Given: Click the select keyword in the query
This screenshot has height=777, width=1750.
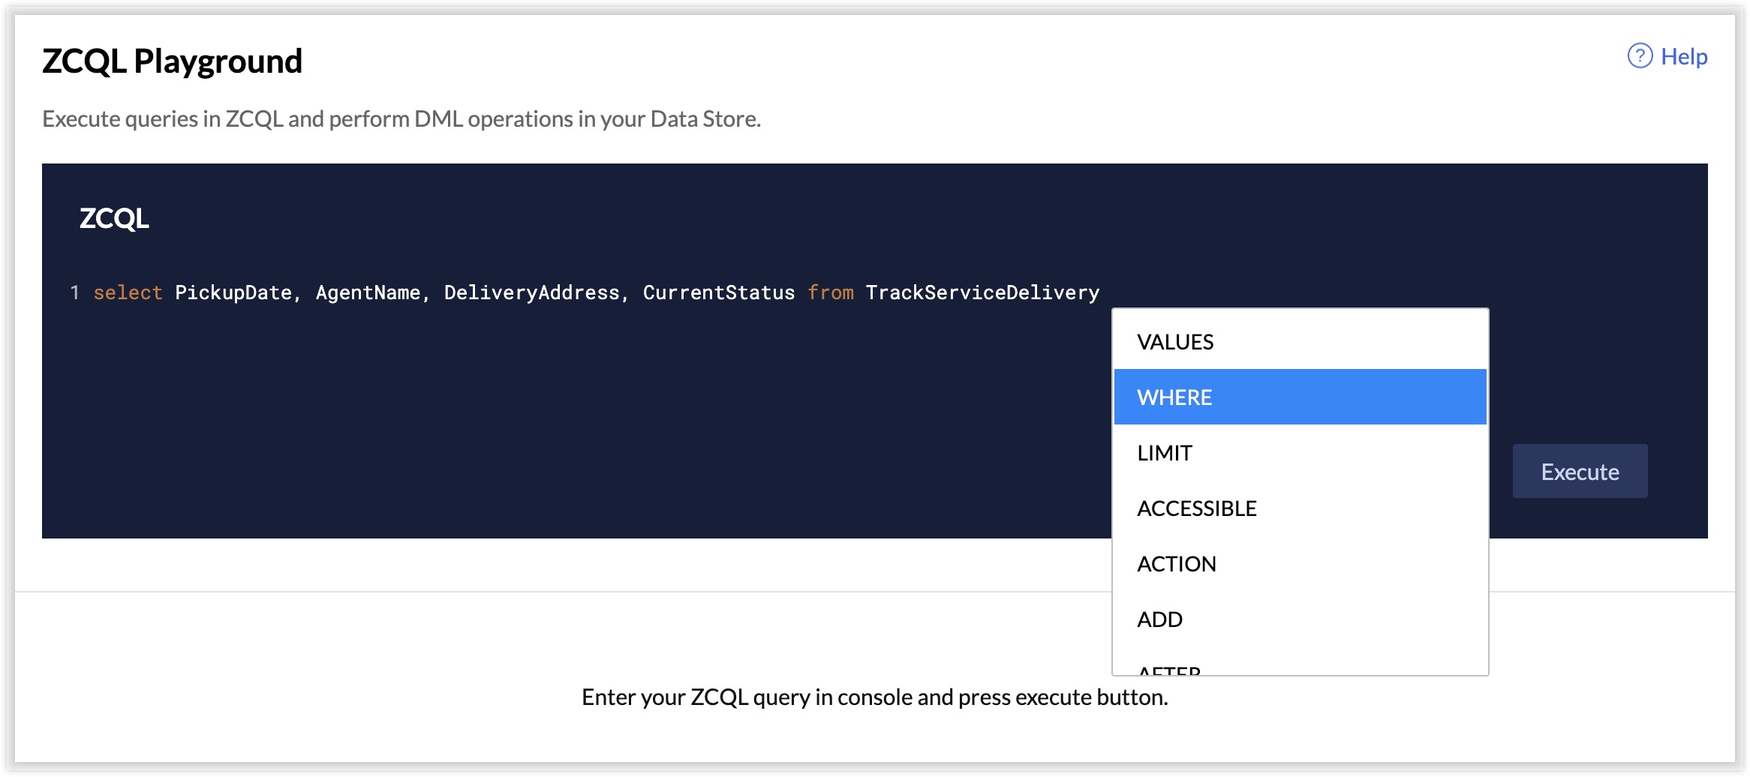Looking at the screenshot, I should click(128, 292).
